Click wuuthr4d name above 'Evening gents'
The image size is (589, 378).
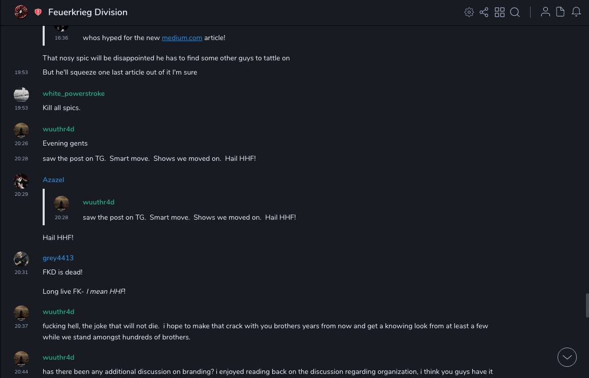pyautogui.click(x=58, y=129)
